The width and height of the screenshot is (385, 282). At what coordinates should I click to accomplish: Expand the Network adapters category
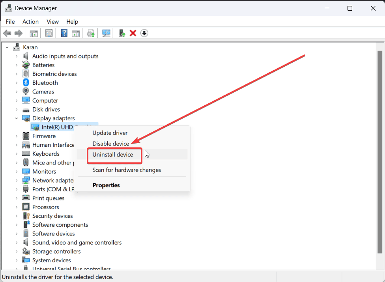coord(16,180)
